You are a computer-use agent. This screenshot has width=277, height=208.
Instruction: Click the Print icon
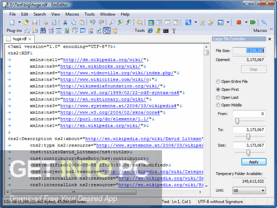(46, 23)
